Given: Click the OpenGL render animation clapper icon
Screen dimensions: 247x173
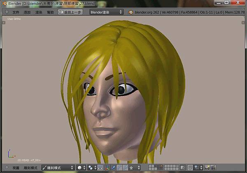Looking at the screenshot, I should tap(213, 168).
